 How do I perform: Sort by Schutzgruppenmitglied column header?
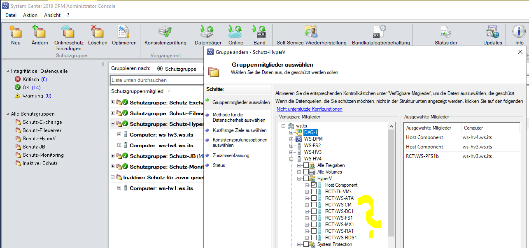137,91
